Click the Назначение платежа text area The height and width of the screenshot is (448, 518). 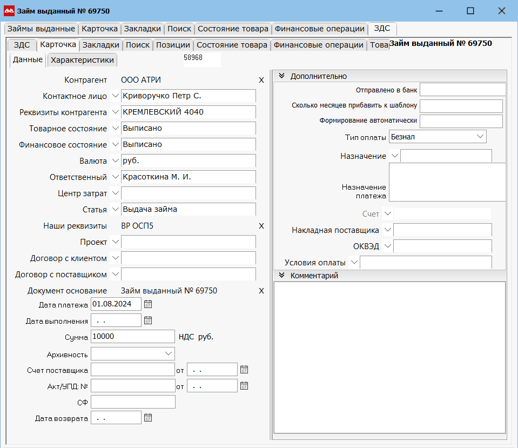[447, 182]
